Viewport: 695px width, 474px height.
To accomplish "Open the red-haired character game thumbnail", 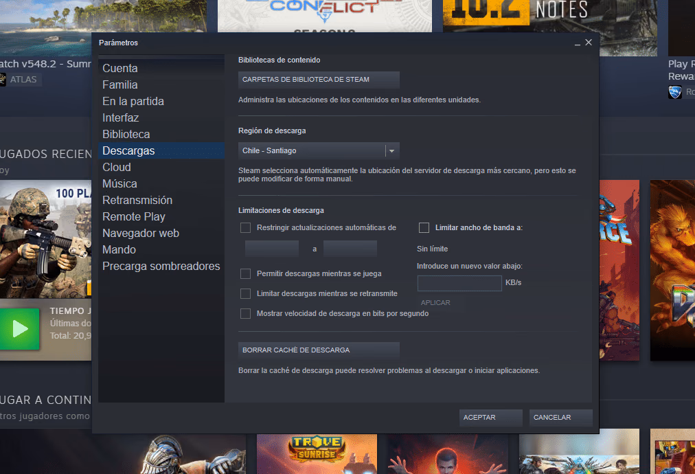I will 447,454.
